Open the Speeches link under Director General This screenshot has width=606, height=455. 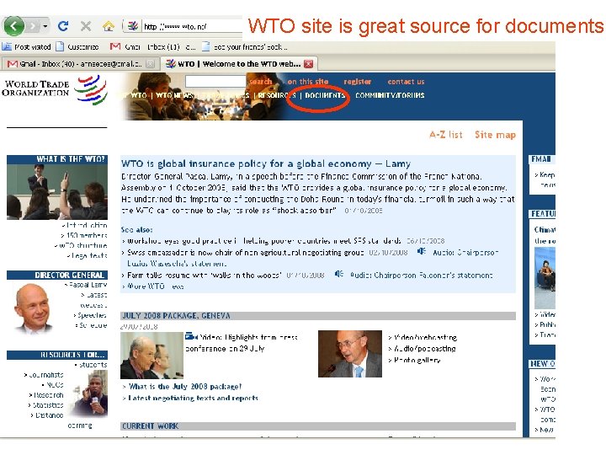(x=90, y=315)
